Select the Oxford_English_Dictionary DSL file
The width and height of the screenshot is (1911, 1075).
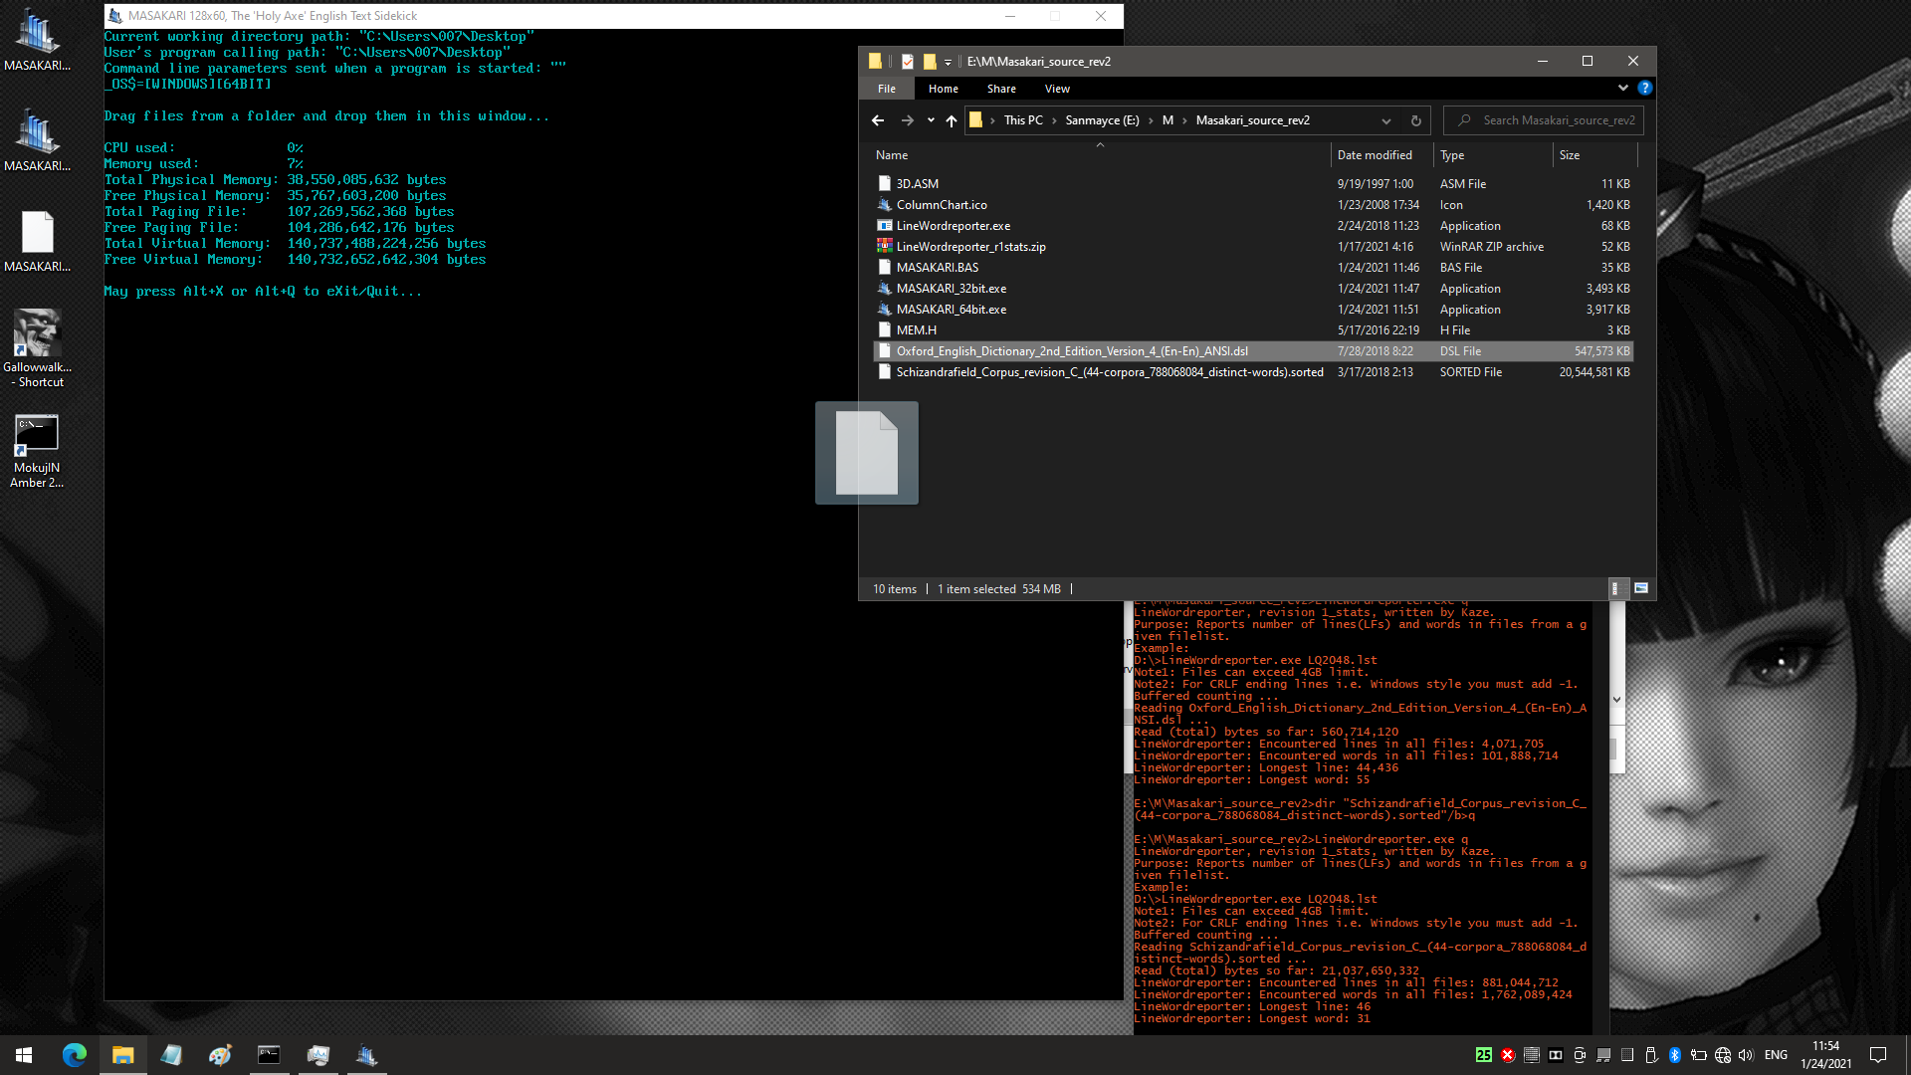[x=1253, y=351]
